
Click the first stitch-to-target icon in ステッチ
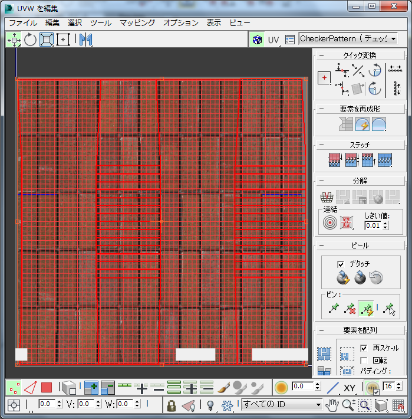(x=335, y=160)
